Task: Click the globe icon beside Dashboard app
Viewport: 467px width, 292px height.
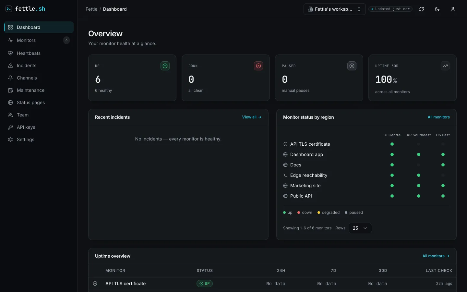Action: click(x=285, y=154)
